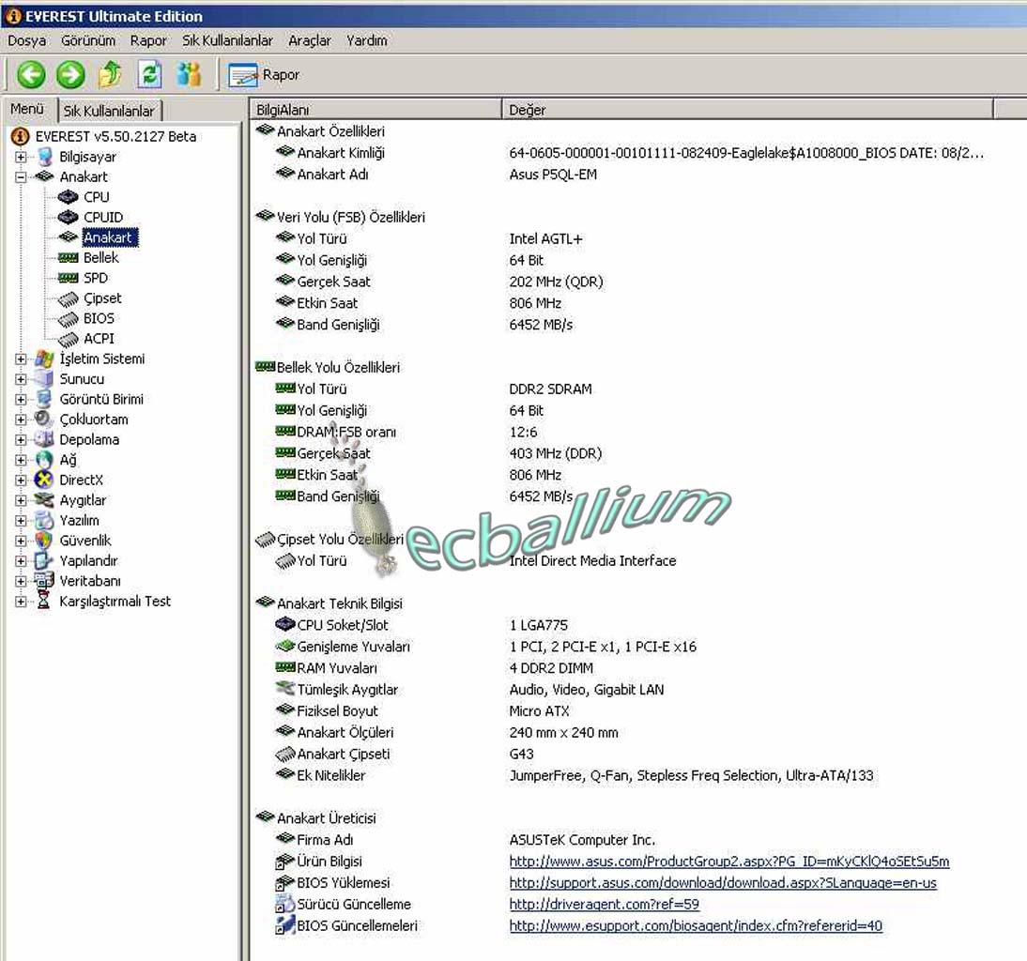The width and height of the screenshot is (1027, 961).
Task: Expand the Karşılaştırmalı Test node
Action: pos(21,602)
